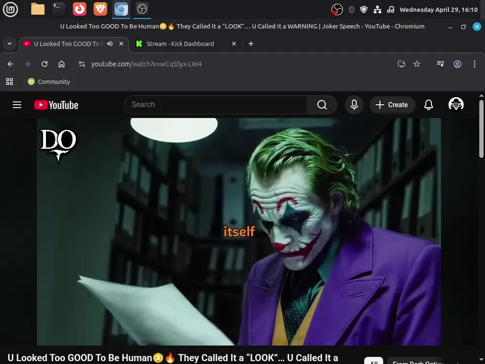This screenshot has width=485, height=364.
Task: Open OBS tray icon with recording dot
Action: pyautogui.click(x=337, y=10)
